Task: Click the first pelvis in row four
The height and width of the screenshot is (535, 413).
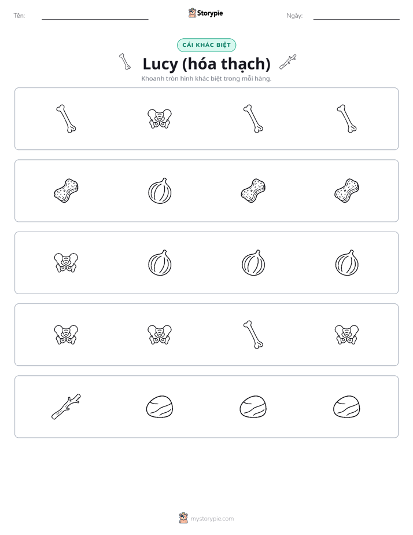Action: pyautogui.click(x=66, y=335)
